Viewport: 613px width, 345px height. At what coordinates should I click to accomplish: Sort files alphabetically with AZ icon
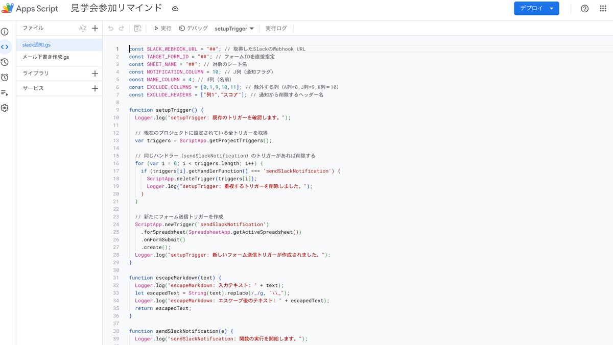point(82,29)
